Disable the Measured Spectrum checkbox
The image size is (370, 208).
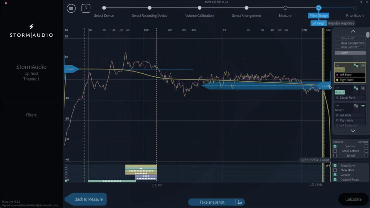[x=335, y=146]
